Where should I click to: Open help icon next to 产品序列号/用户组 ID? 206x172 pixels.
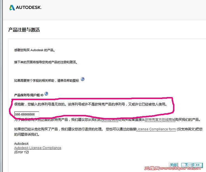click(x=46, y=94)
